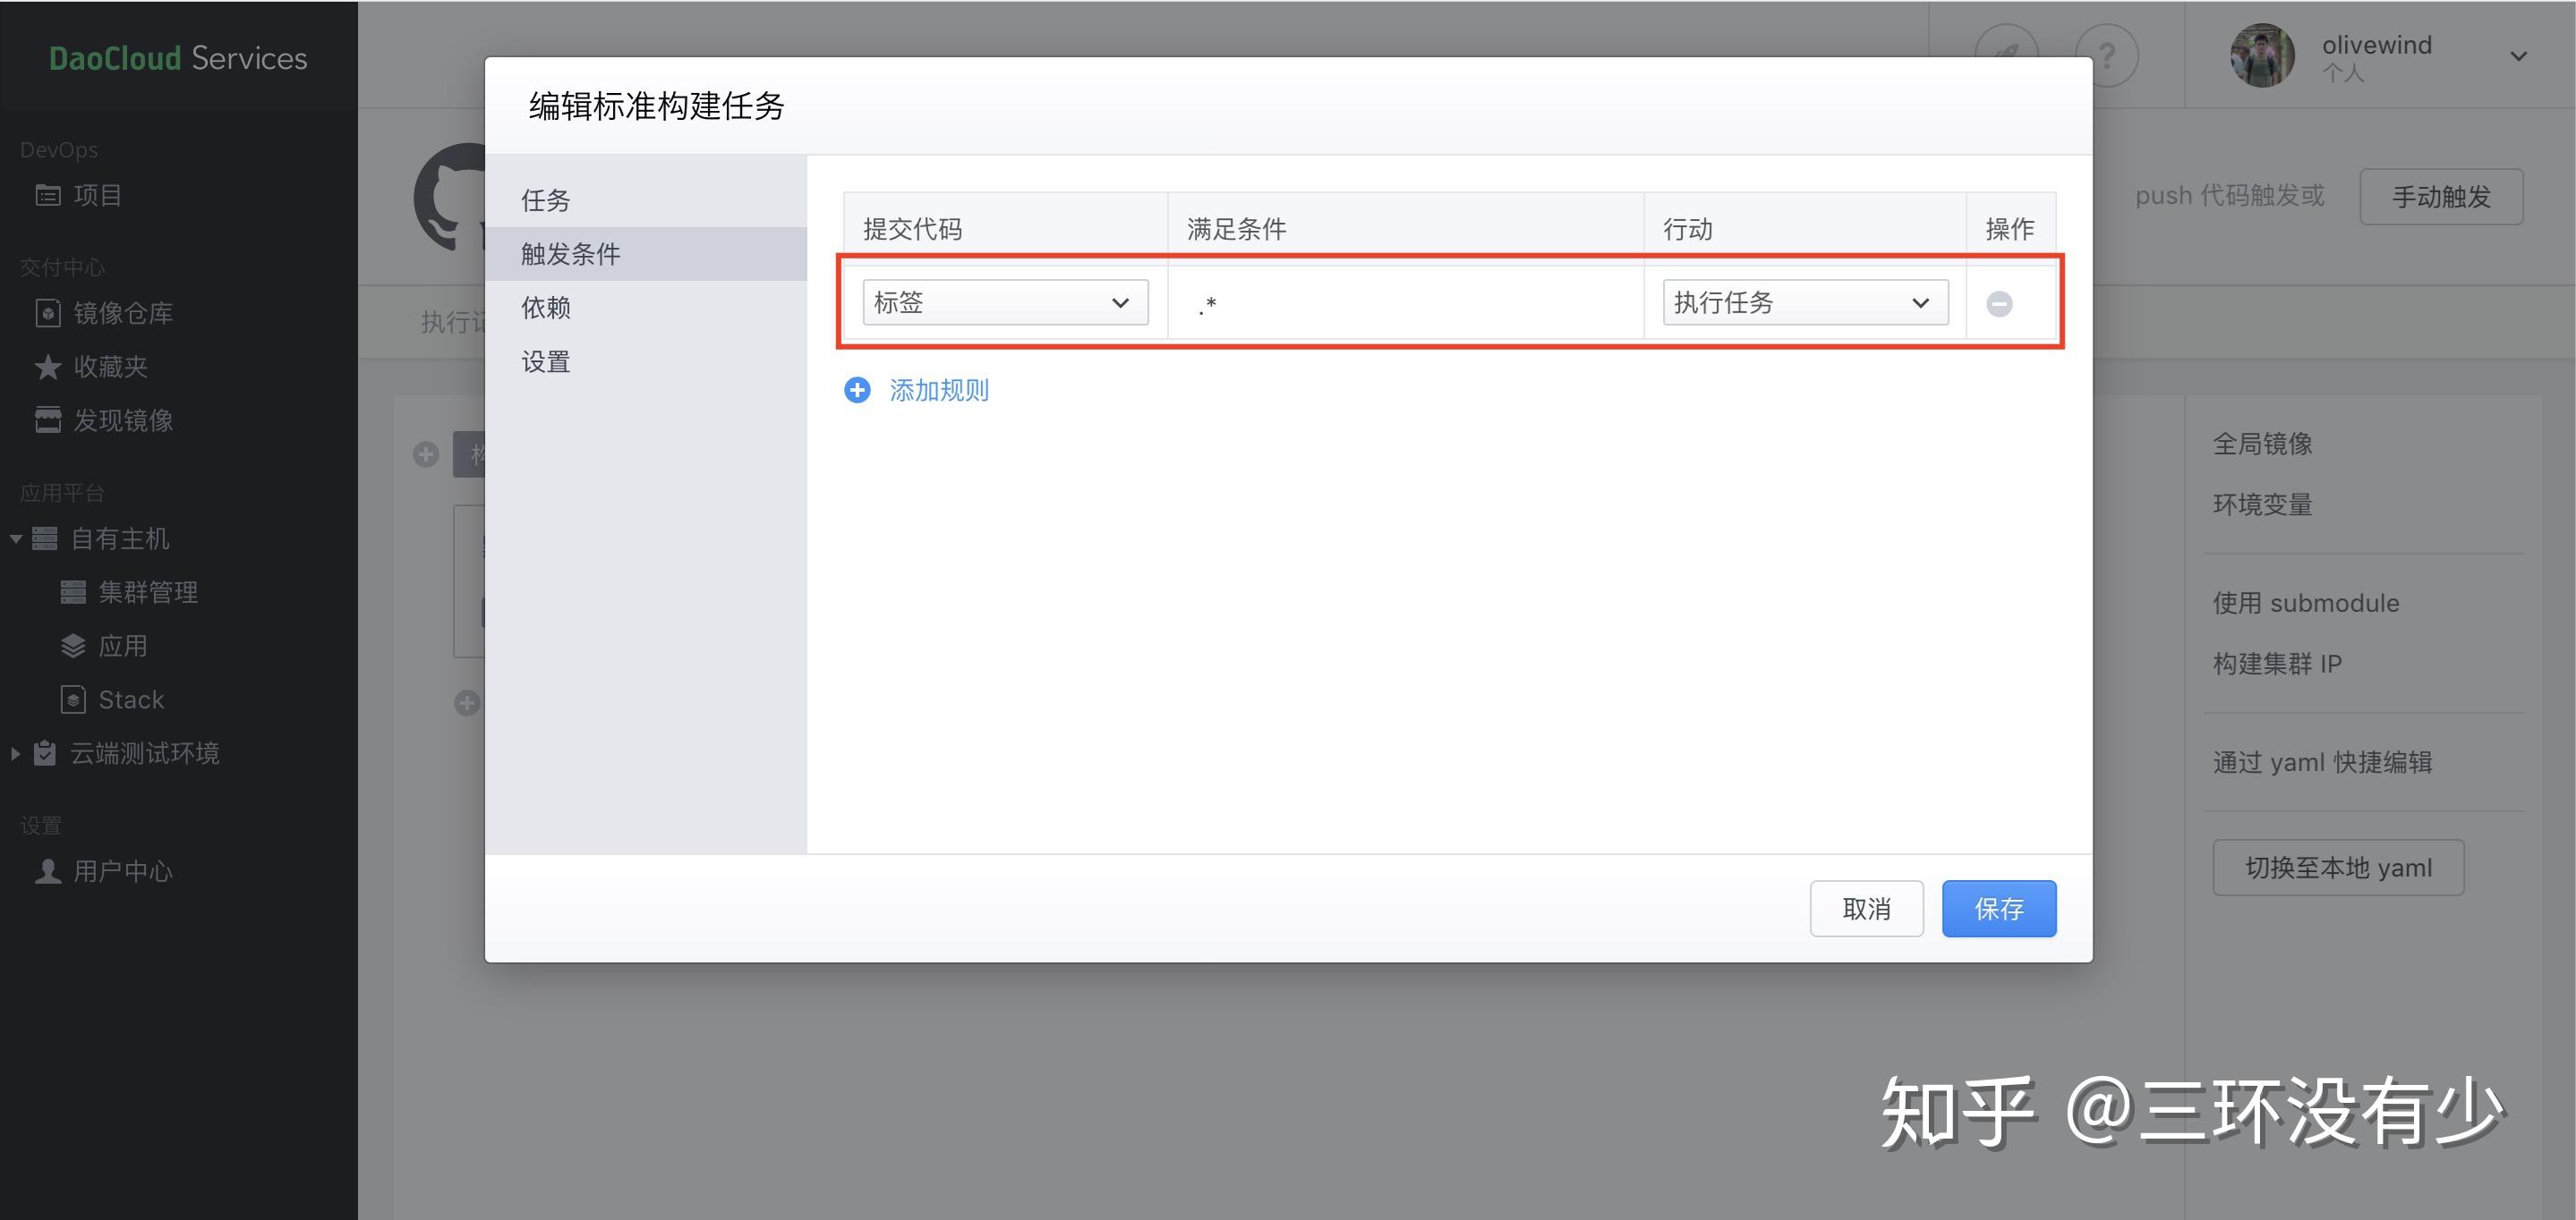Viewport: 2576px width, 1220px height.
Task: Open the 标签 commit type dropdown
Action: coord(1005,301)
